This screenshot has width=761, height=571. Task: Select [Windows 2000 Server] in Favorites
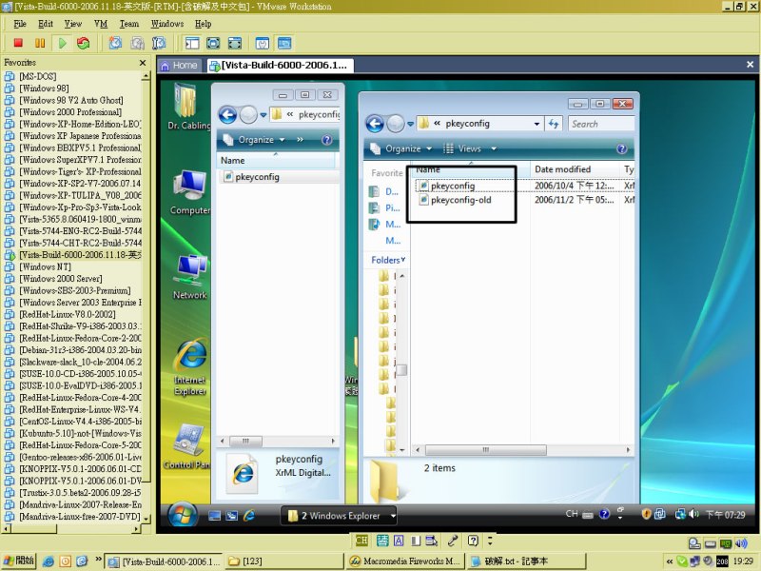point(61,279)
